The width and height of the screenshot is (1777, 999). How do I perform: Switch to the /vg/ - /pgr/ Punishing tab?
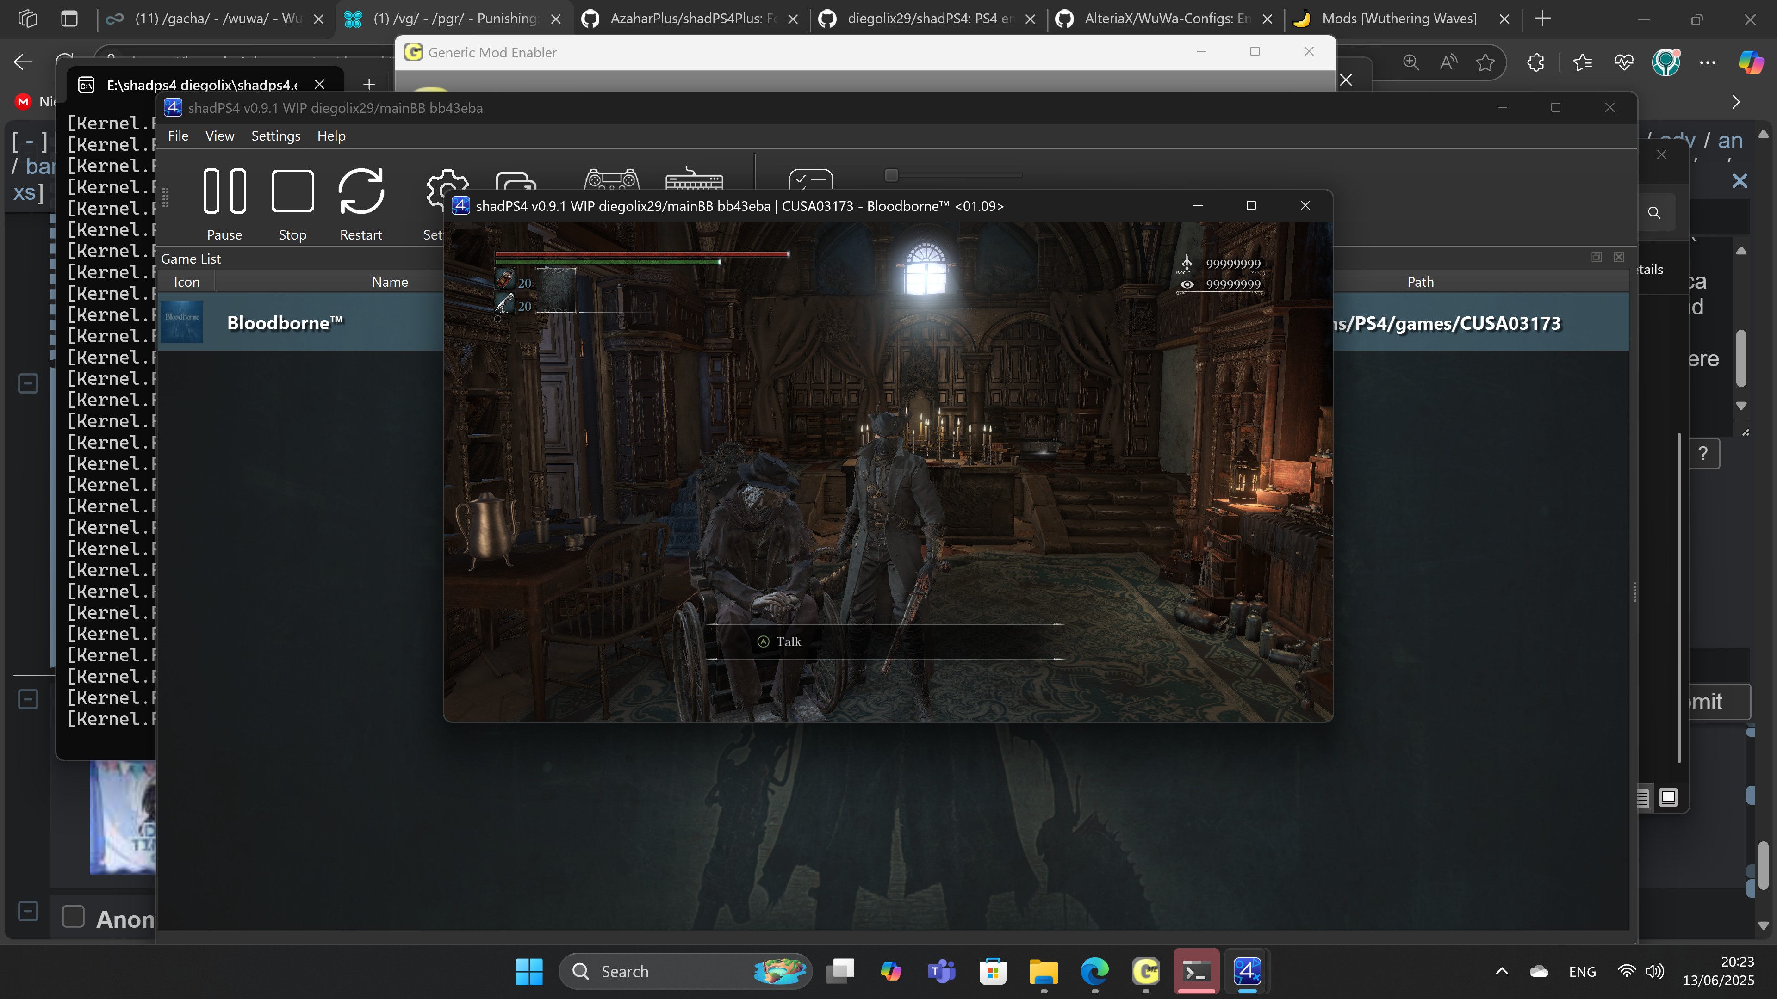[x=453, y=18]
